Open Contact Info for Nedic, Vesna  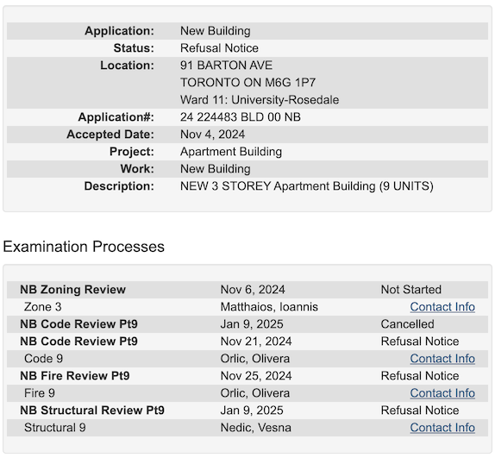442,428
